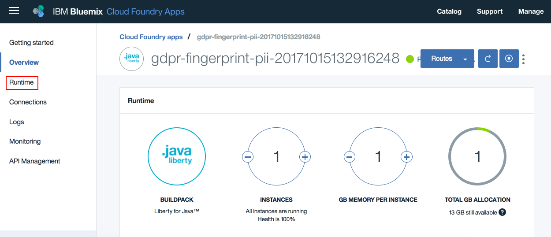551x237 pixels.
Task: Click the TOTAL GB ALLOCATION label
Action: (x=477, y=200)
